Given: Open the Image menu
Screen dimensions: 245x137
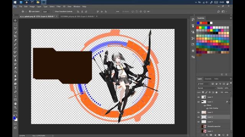Looking at the screenshot, I should click(x=32, y=6).
